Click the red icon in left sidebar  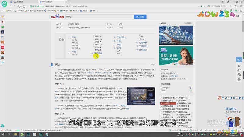coord(2,47)
